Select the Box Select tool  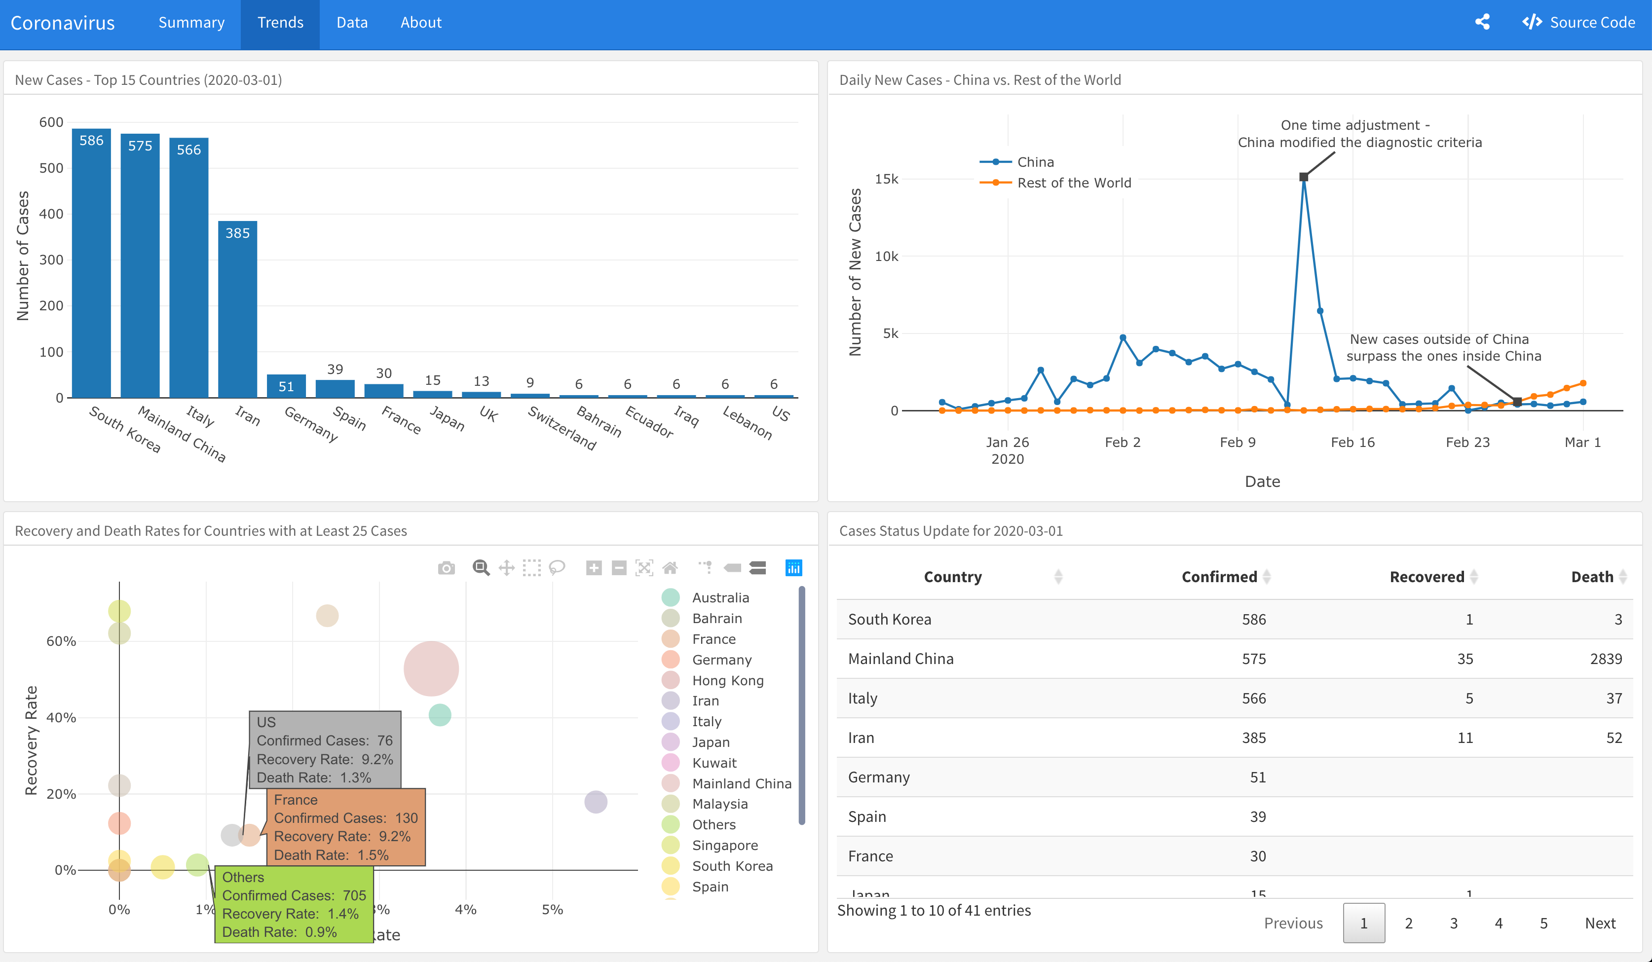click(531, 568)
